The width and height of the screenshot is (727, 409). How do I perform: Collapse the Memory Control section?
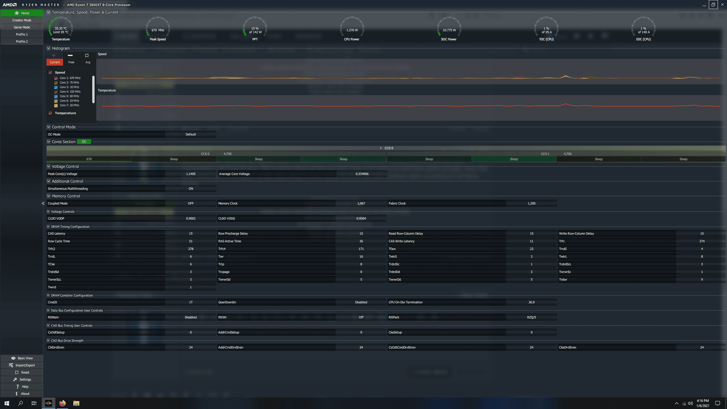(49, 196)
